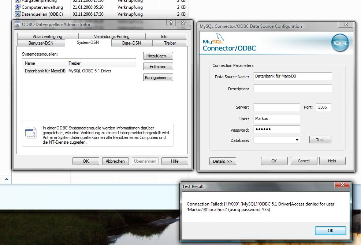This screenshot has width=361, height=245.
Task: Click the Port field showing 3306
Action: [324, 108]
